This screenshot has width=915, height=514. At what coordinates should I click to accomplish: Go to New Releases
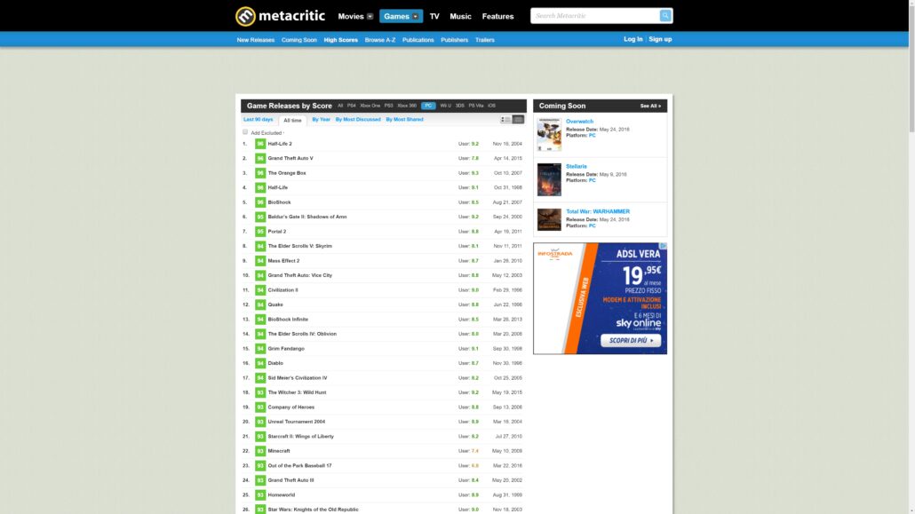256,40
